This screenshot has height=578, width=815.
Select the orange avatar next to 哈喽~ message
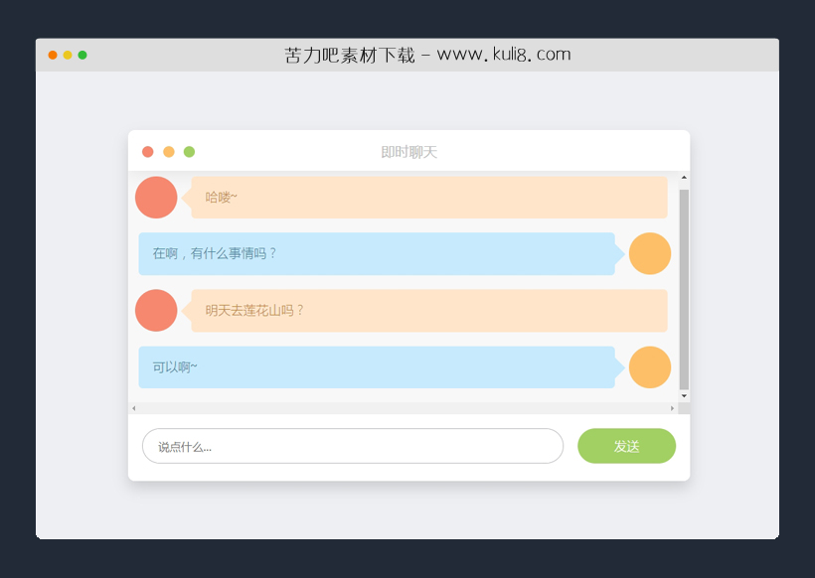pos(156,197)
